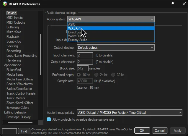The image size is (188, 136).
Task: Click the Input channels field
Action: pos(85,55)
